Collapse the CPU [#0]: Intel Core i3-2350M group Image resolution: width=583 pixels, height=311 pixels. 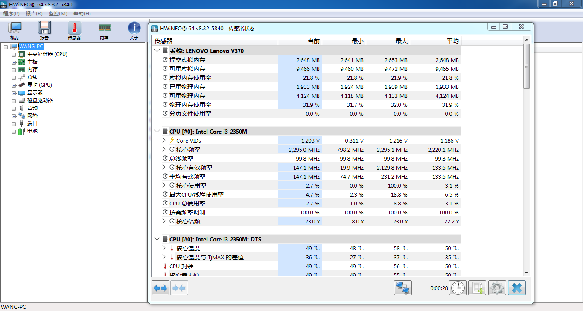[157, 132]
